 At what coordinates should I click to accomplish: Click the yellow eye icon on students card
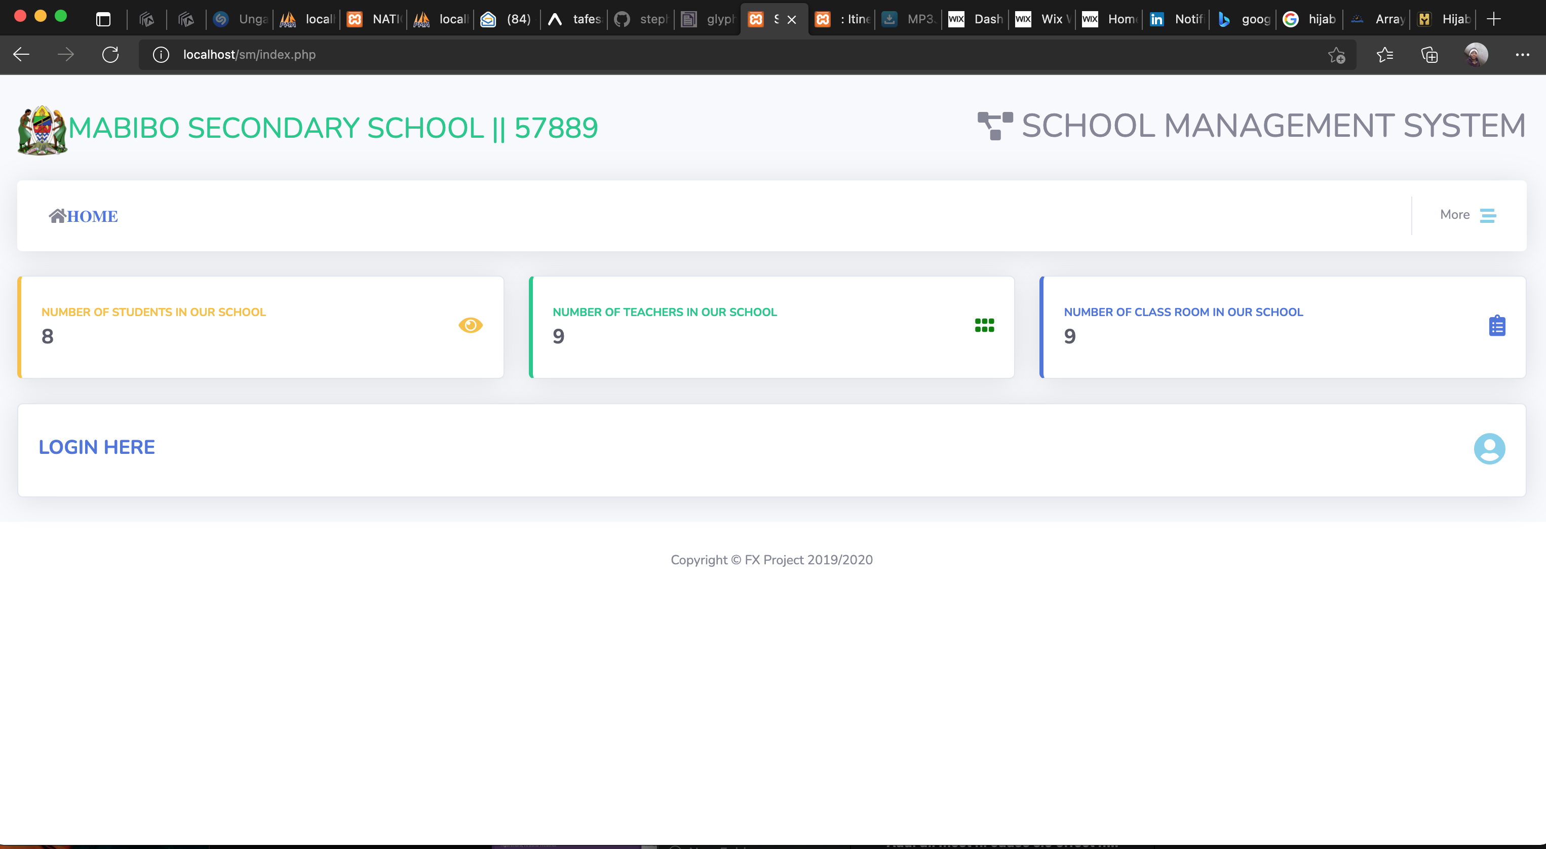point(471,325)
